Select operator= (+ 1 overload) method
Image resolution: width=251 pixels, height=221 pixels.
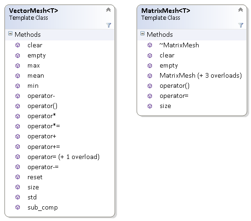click(63, 157)
